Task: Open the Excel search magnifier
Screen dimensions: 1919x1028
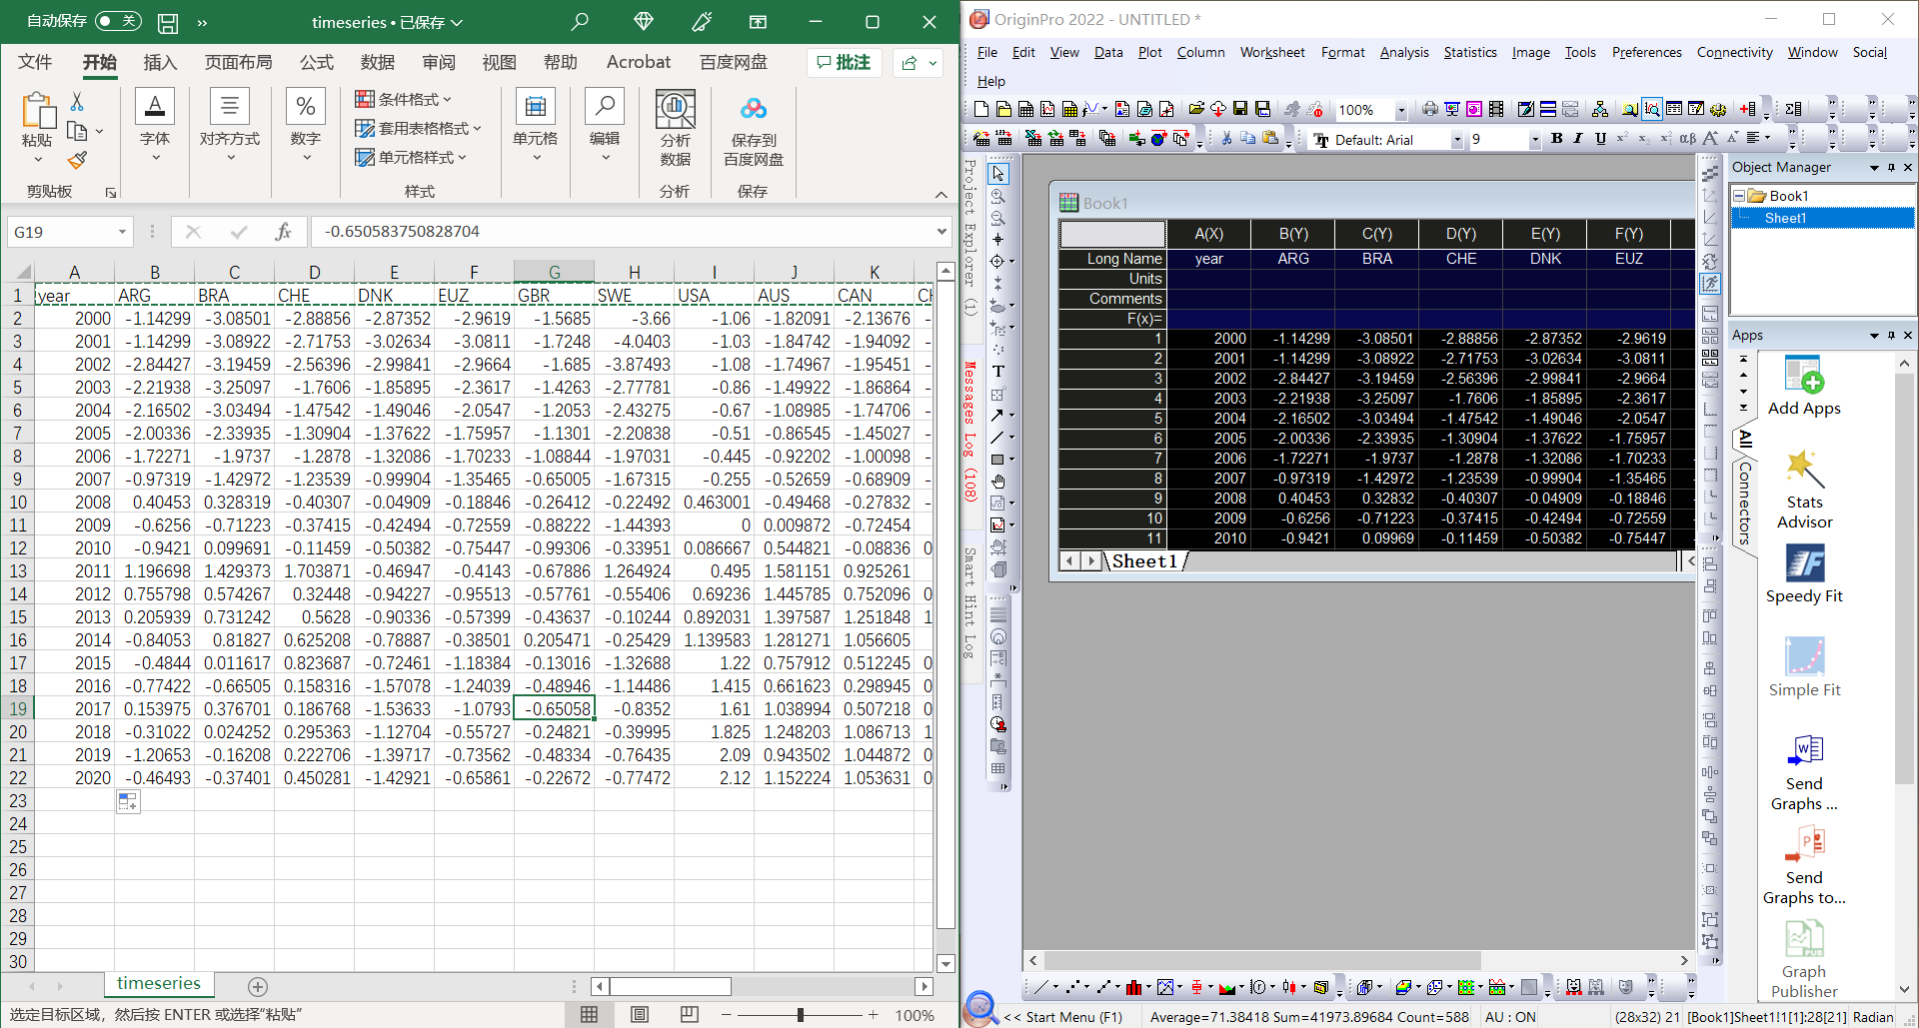Action: coord(580,21)
